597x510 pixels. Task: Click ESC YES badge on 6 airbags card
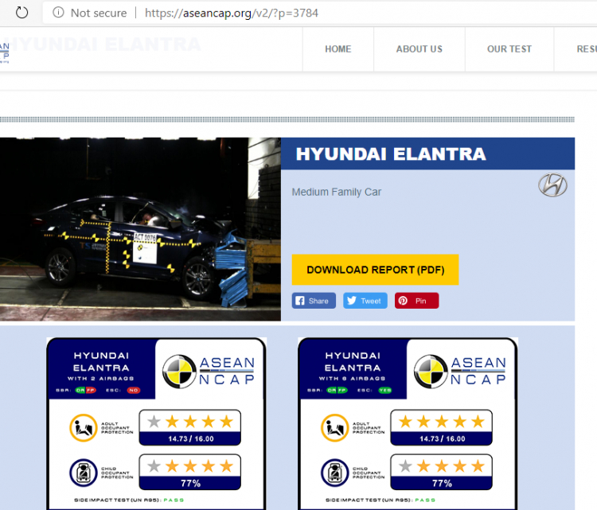(385, 390)
